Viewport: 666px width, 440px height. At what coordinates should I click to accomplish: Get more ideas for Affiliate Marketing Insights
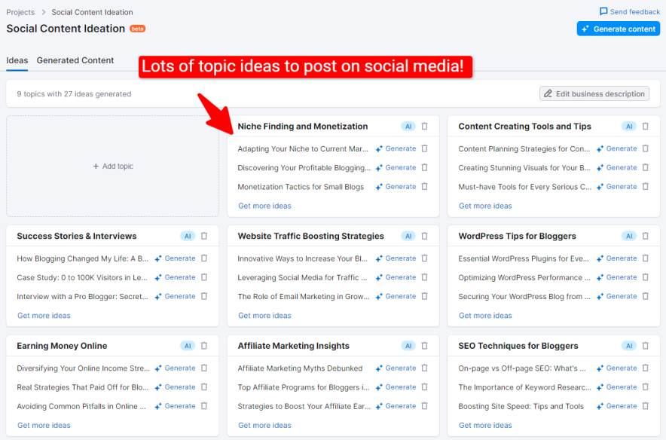pos(264,425)
